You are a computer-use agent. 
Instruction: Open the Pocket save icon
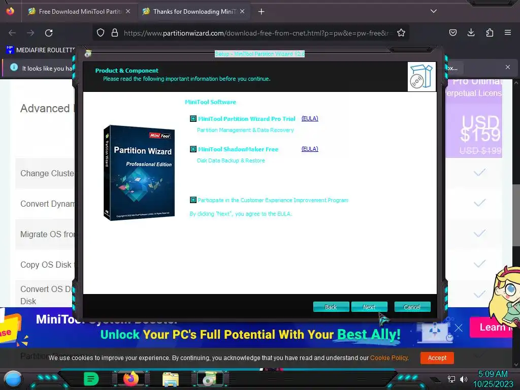(x=452, y=32)
